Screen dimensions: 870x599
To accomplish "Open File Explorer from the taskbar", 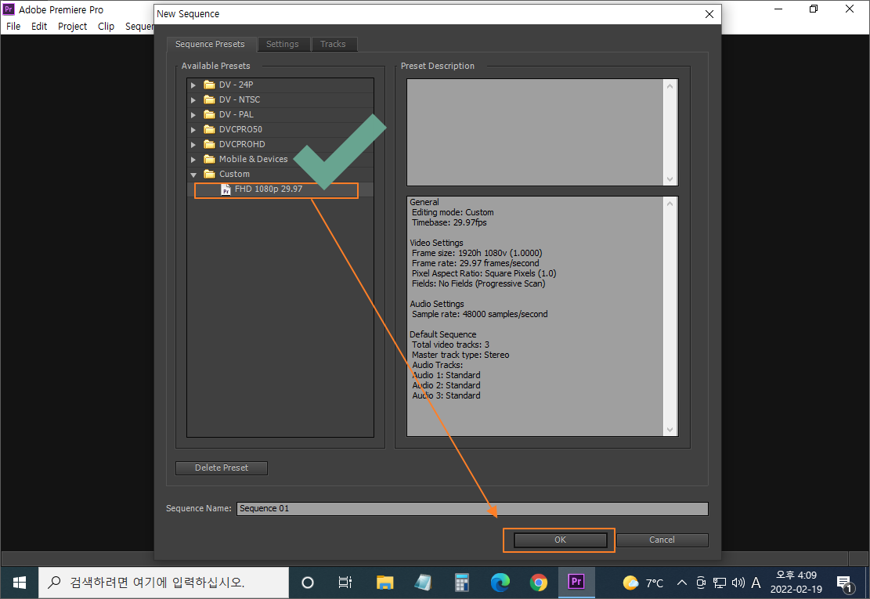I will [x=384, y=583].
